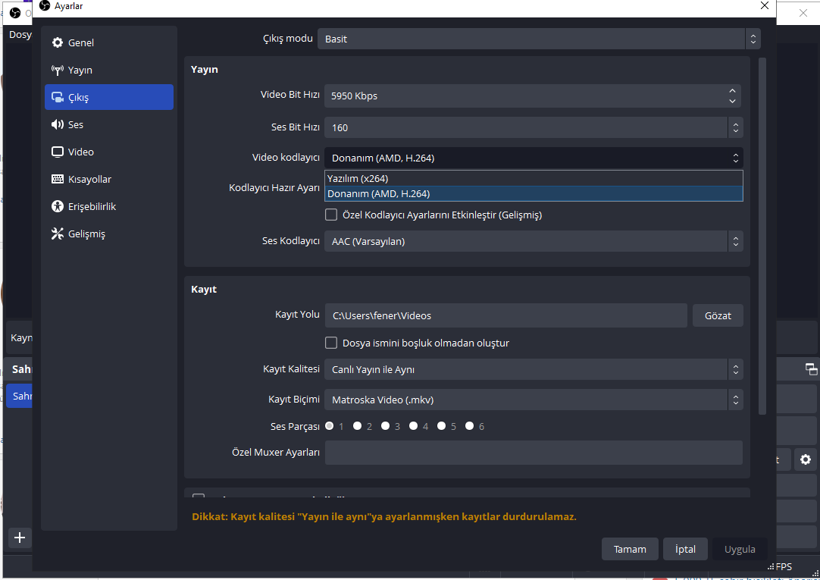Image resolution: width=820 pixels, height=580 pixels.
Task: Select the Sahne item in OBS scene list
Action: tap(20, 396)
